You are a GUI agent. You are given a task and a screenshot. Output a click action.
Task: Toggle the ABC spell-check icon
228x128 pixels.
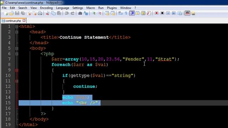point(187,13)
